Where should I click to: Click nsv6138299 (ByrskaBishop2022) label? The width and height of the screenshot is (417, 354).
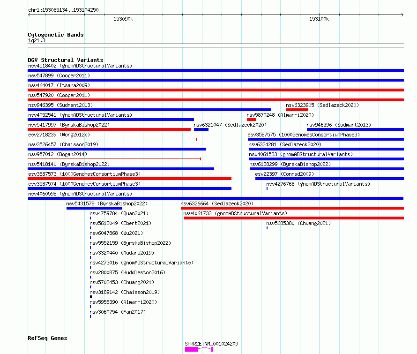point(290,164)
